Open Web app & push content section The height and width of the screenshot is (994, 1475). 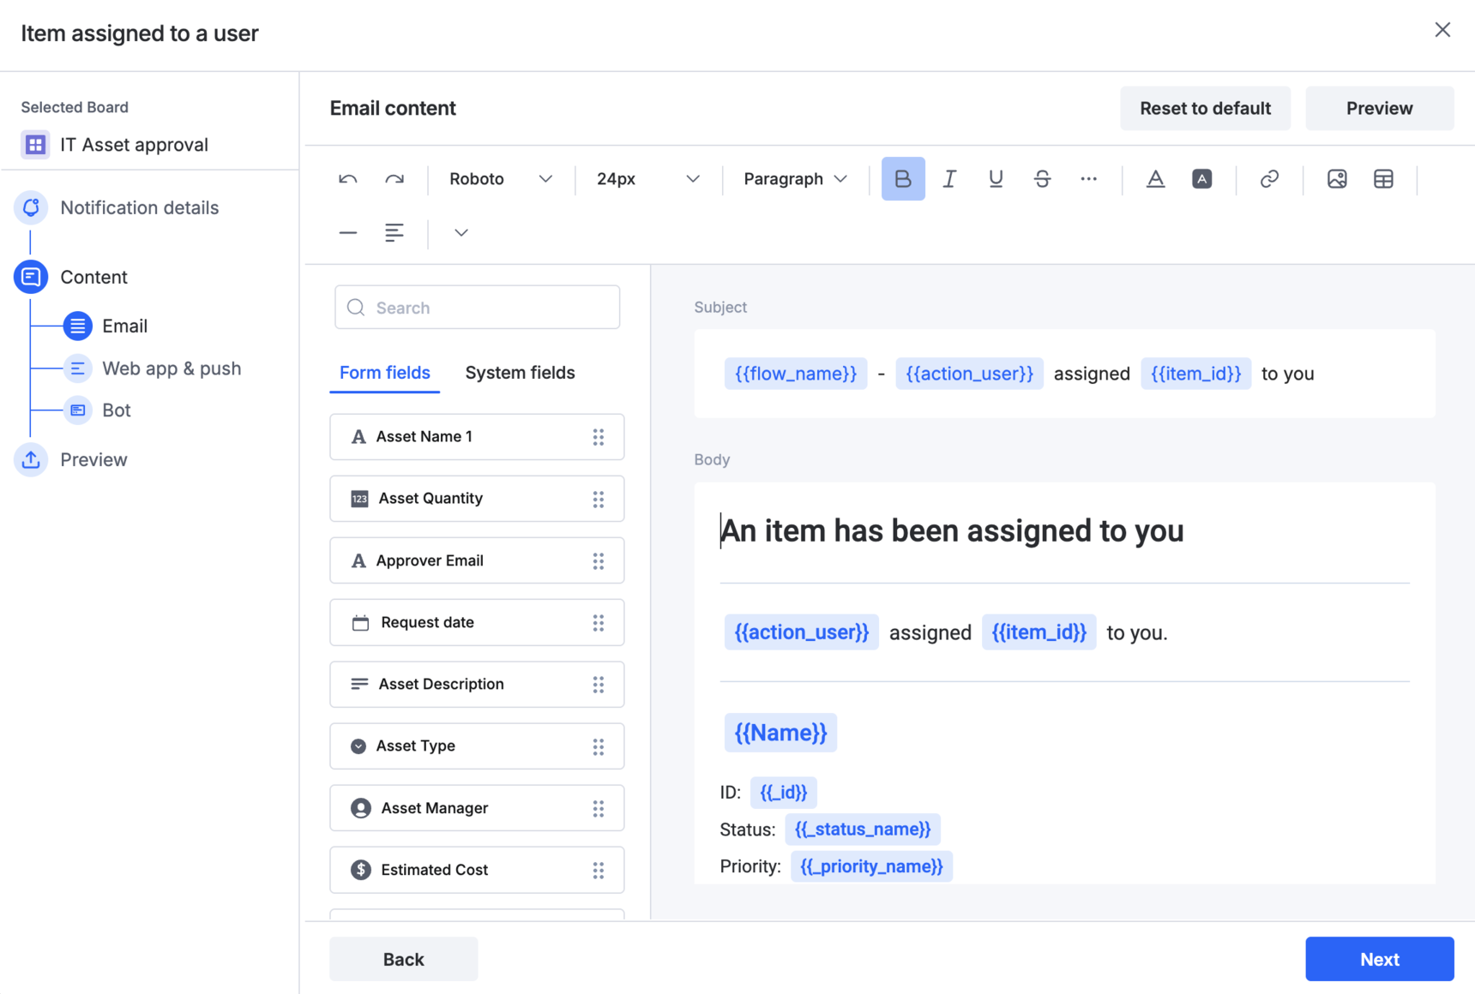point(171,368)
